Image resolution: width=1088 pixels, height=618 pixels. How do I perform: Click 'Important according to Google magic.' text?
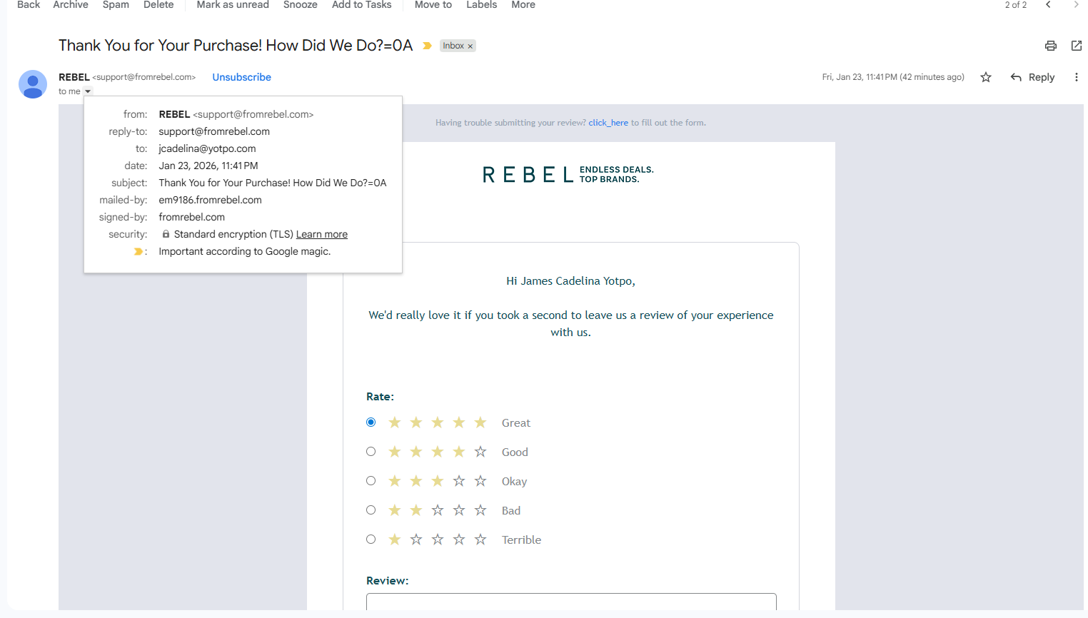245,251
